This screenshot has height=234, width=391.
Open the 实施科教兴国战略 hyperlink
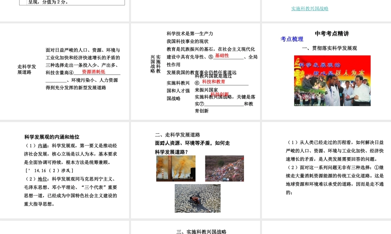pyautogui.click(x=310, y=9)
